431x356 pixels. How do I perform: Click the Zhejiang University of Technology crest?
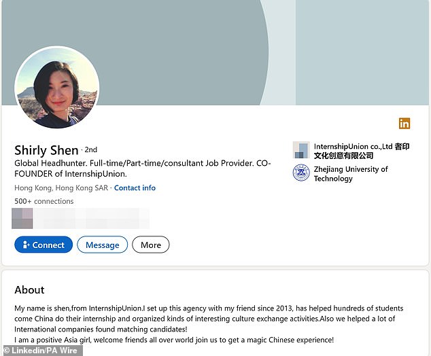pyautogui.click(x=300, y=173)
